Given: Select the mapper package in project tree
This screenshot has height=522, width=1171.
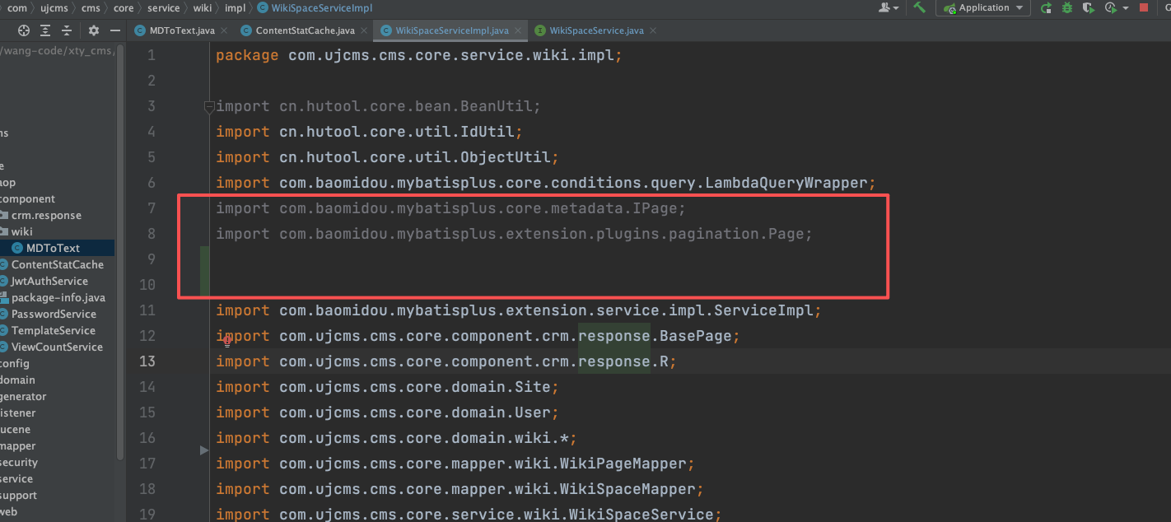Looking at the screenshot, I should click(18, 445).
